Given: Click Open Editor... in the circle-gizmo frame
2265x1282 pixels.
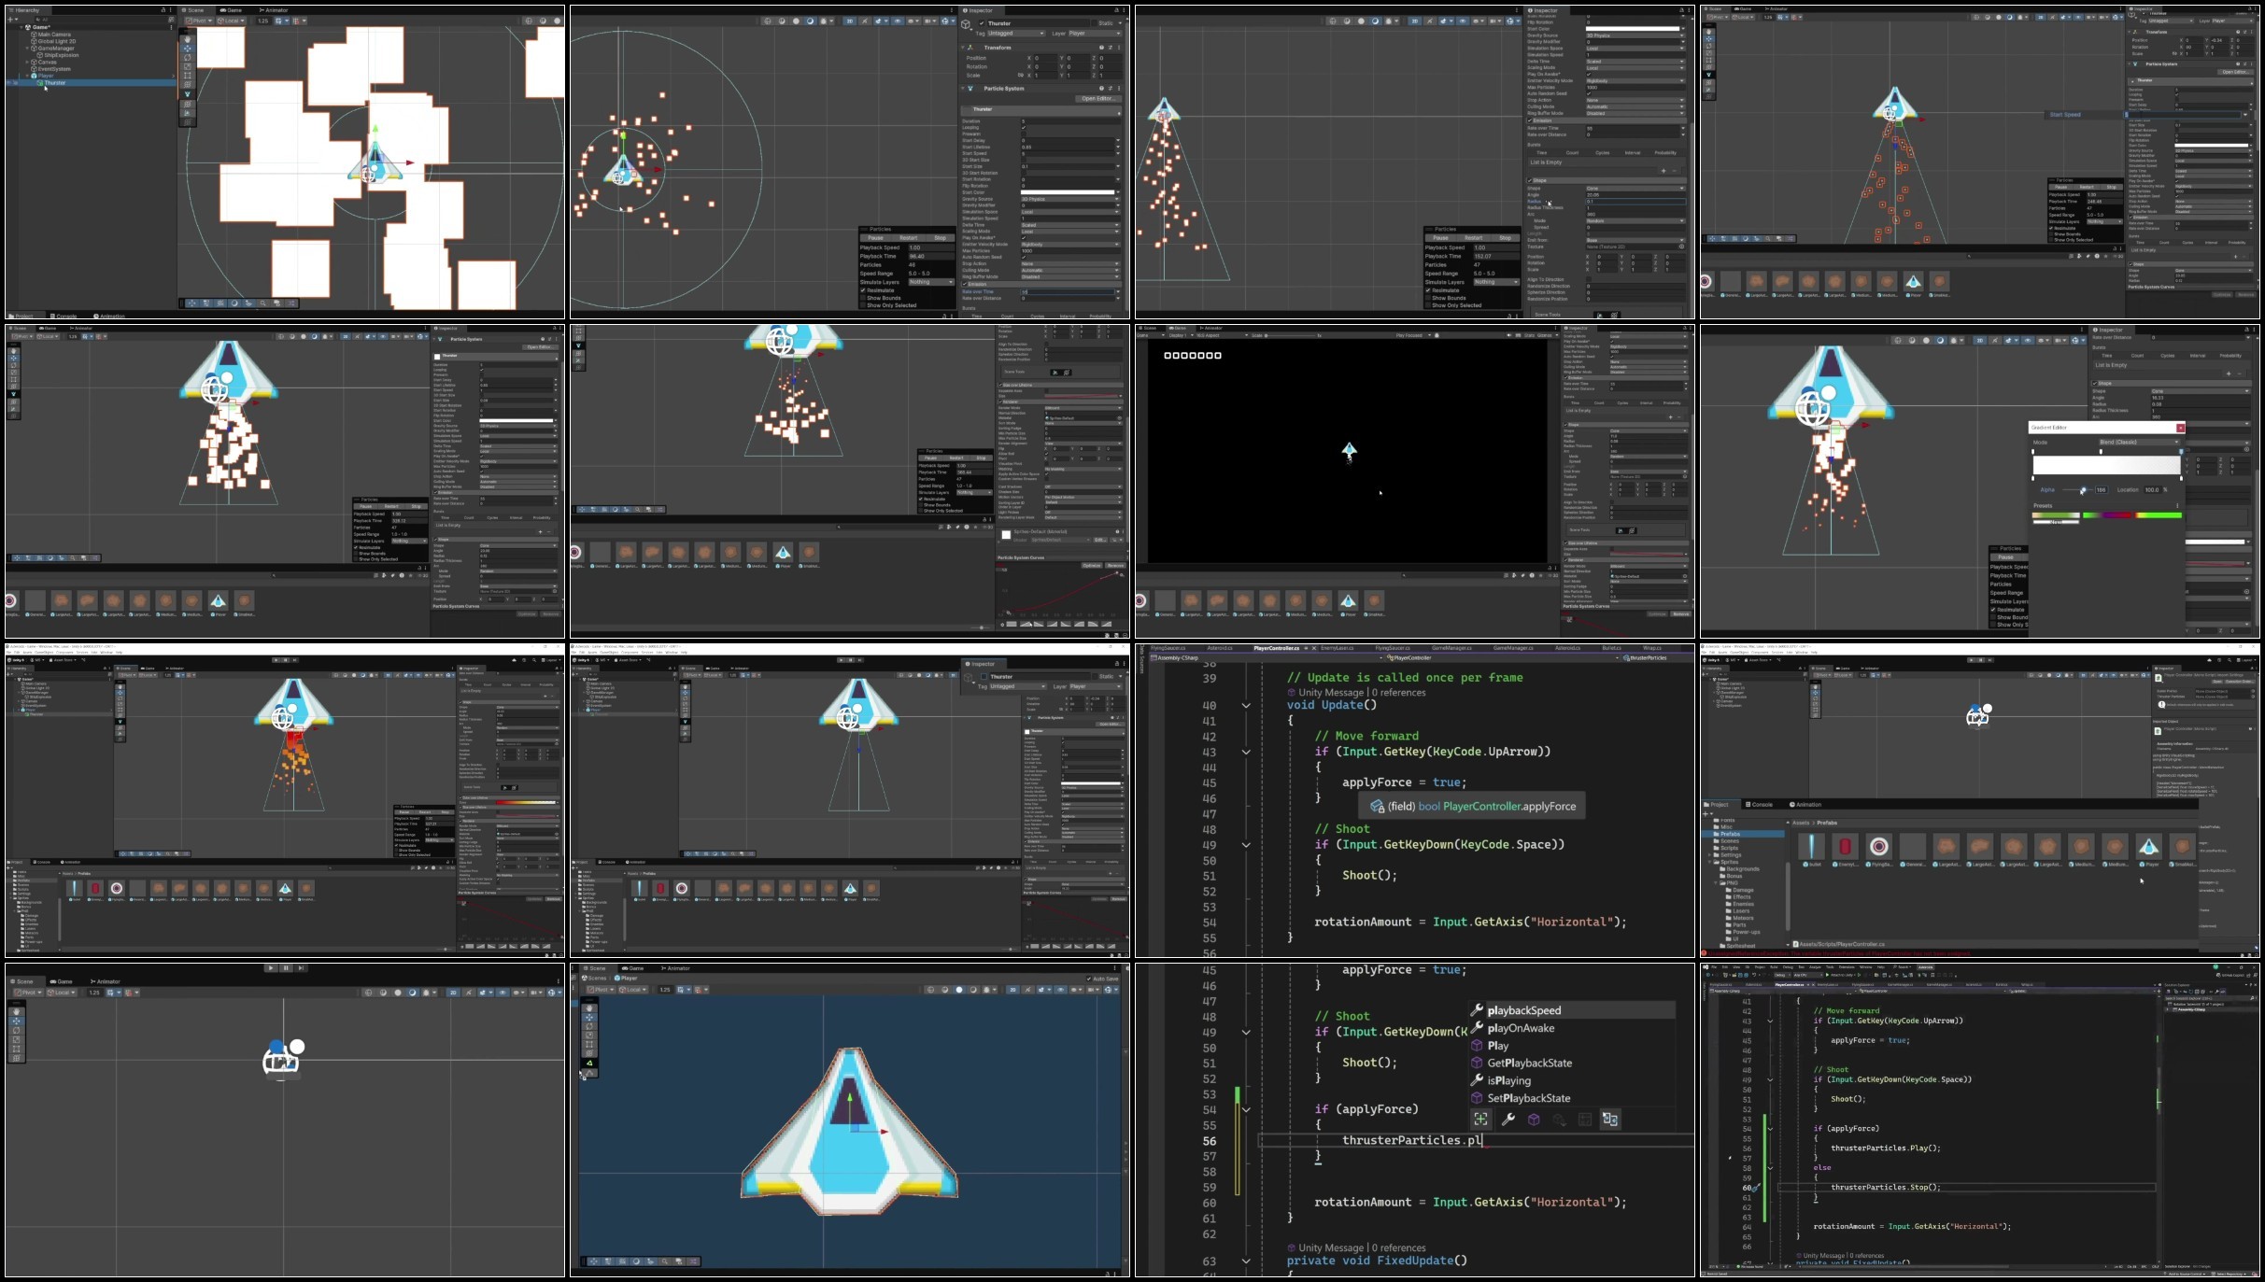Looking at the screenshot, I should (x=1097, y=98).
